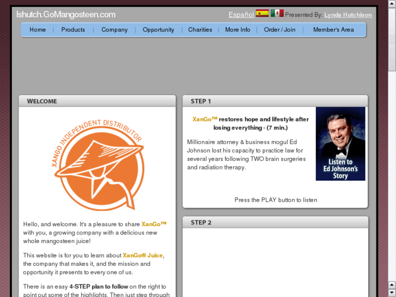Select the Opportunity menu item
This screenshot has height=297, width=396.
159,30
